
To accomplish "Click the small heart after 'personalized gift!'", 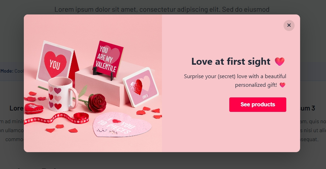I will tap(282, 85).
